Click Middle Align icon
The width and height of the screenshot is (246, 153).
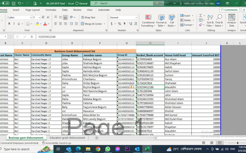pyautogui.click(x=60, y=17)
